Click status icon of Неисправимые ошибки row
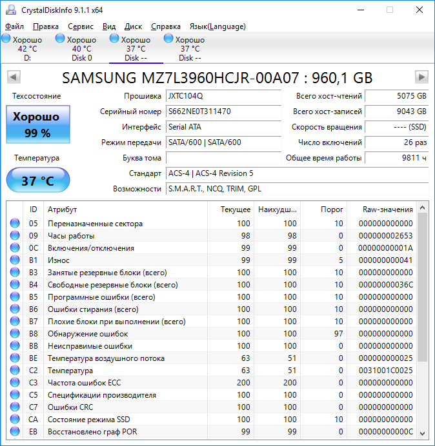 (x=15, y=345)
